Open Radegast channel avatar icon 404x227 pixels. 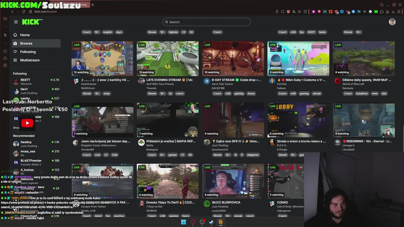coord(141,143)
